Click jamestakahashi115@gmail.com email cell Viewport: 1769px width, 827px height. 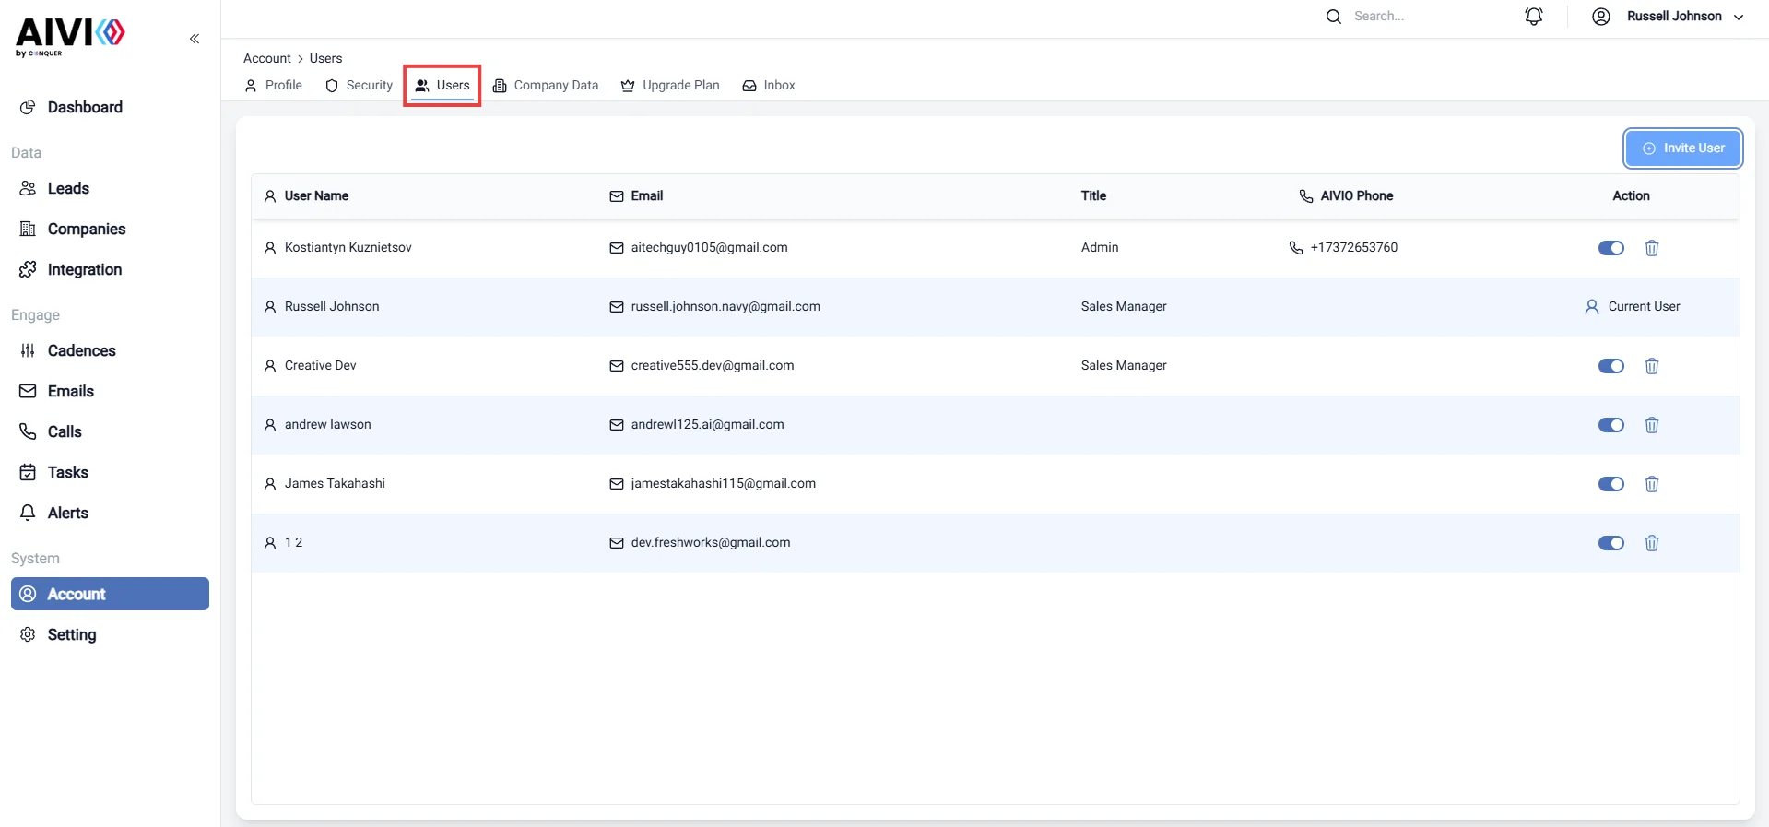point(723,484)
